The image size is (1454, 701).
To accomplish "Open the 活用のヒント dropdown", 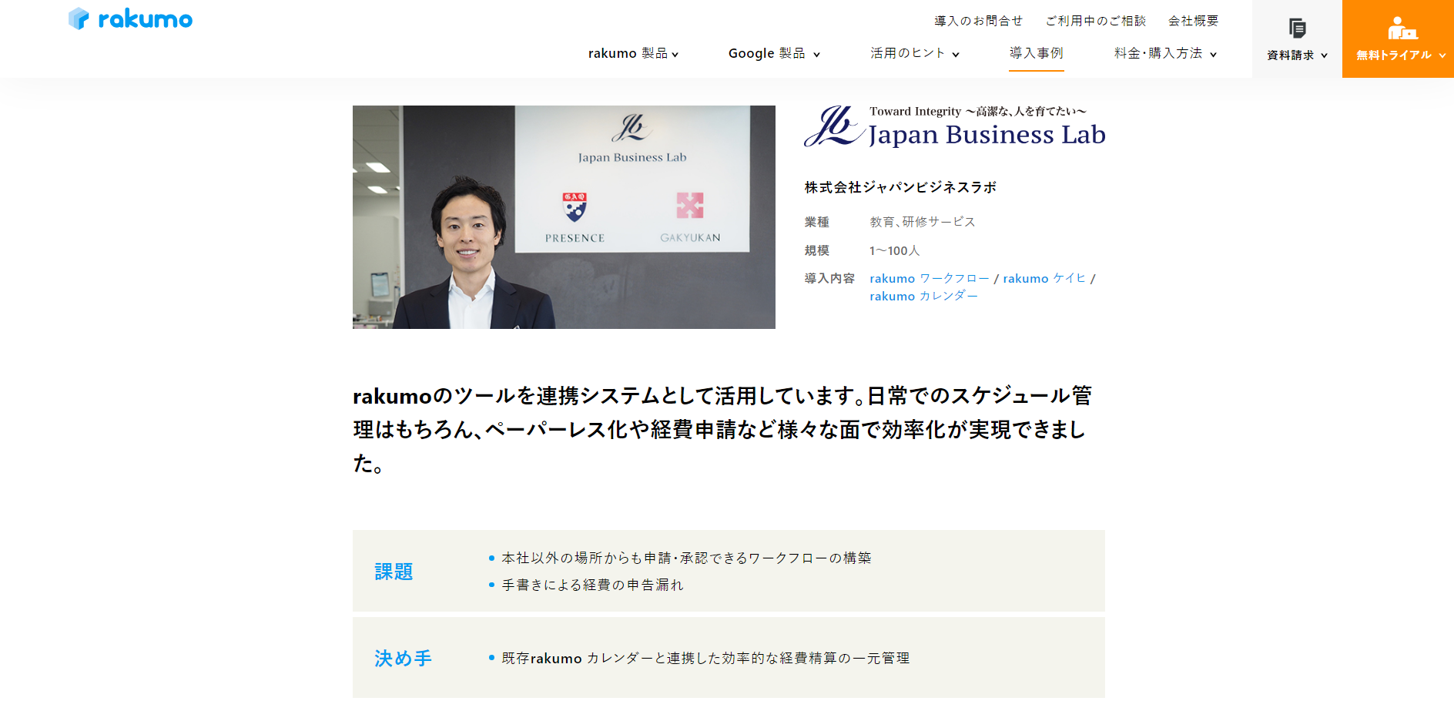I will click(914, 53).
